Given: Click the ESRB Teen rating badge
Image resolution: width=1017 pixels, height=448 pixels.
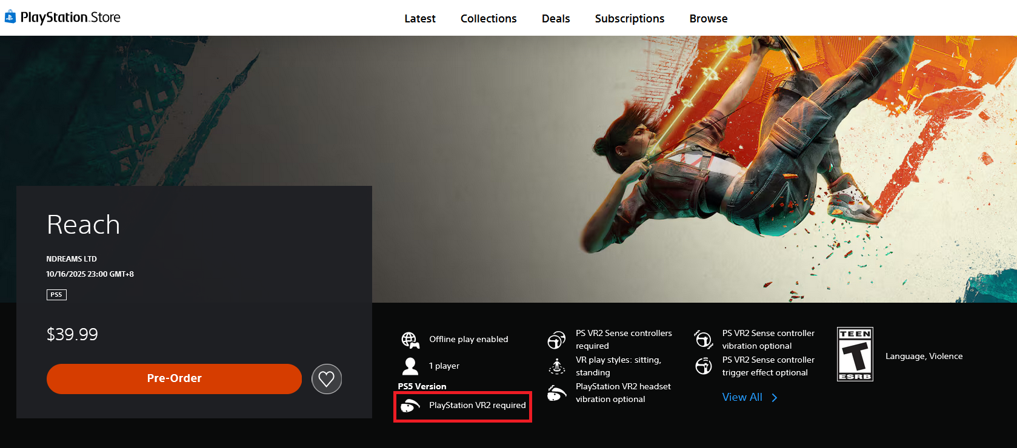Looking at the screenshot, I should pos(855,354).
